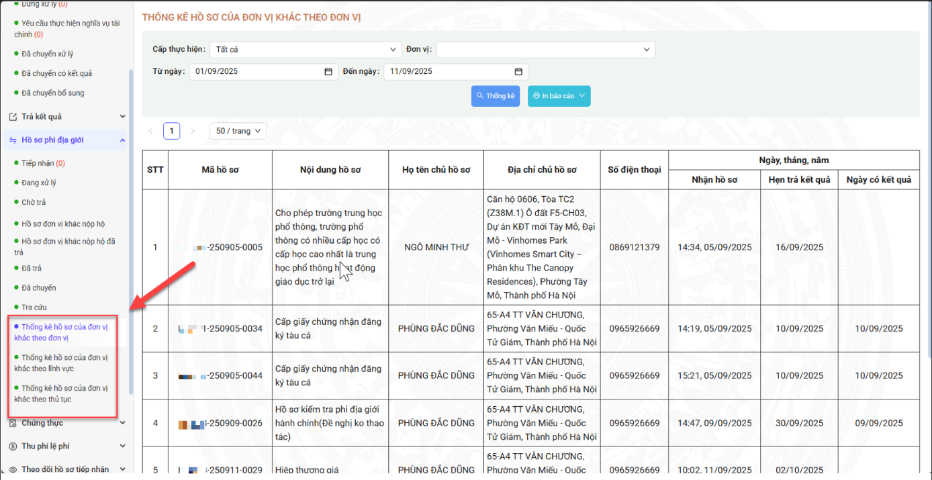Click the calendar icon in Đến ngày field
The image size is (932, 480).
click(x=518, y=72)
